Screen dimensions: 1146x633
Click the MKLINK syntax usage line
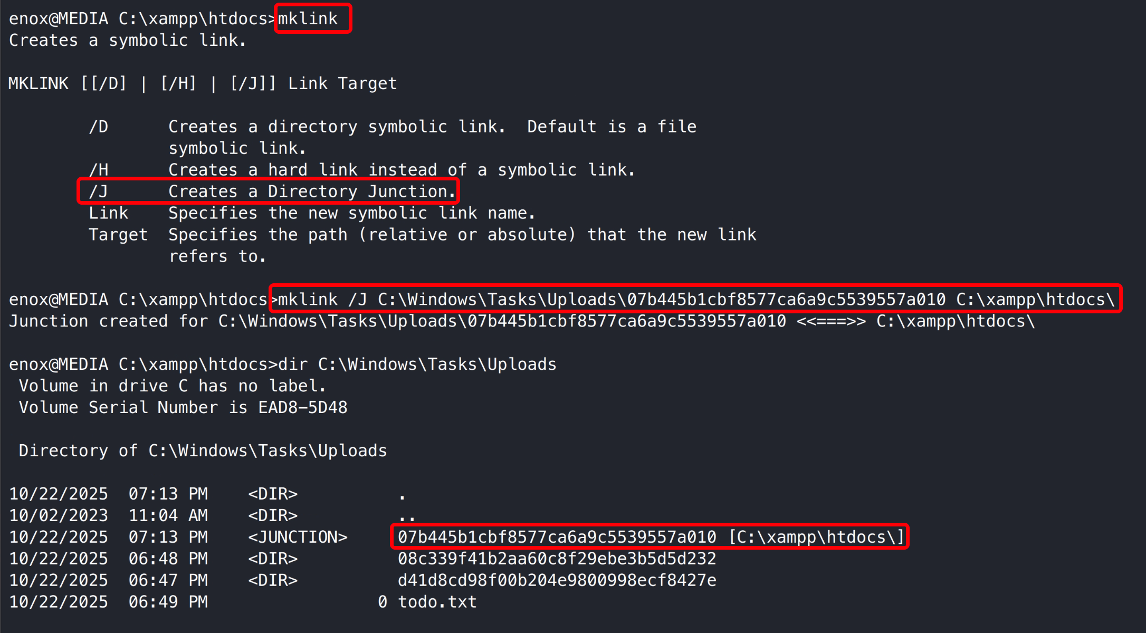(203, 83)
